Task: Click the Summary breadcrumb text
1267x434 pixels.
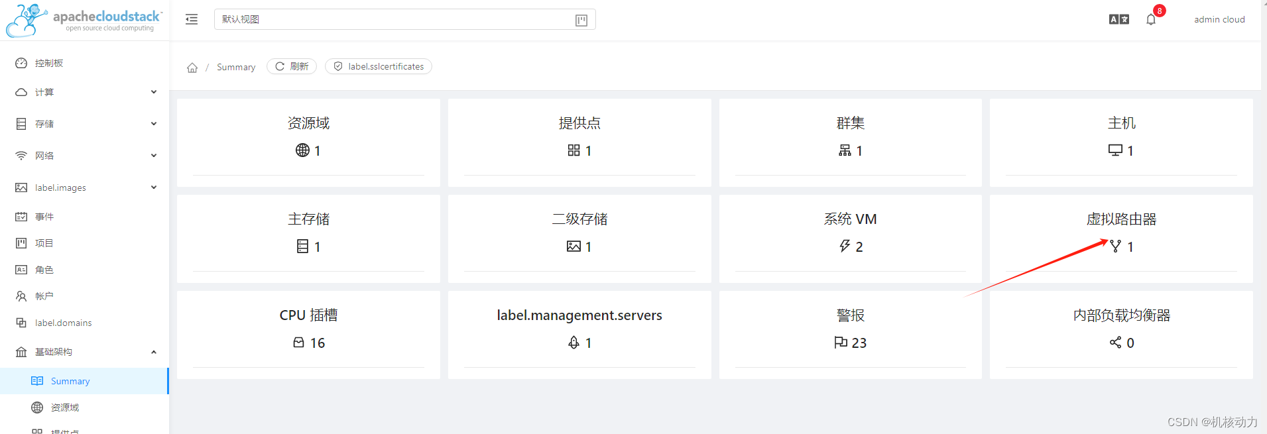Action: (x=236, y=67)
